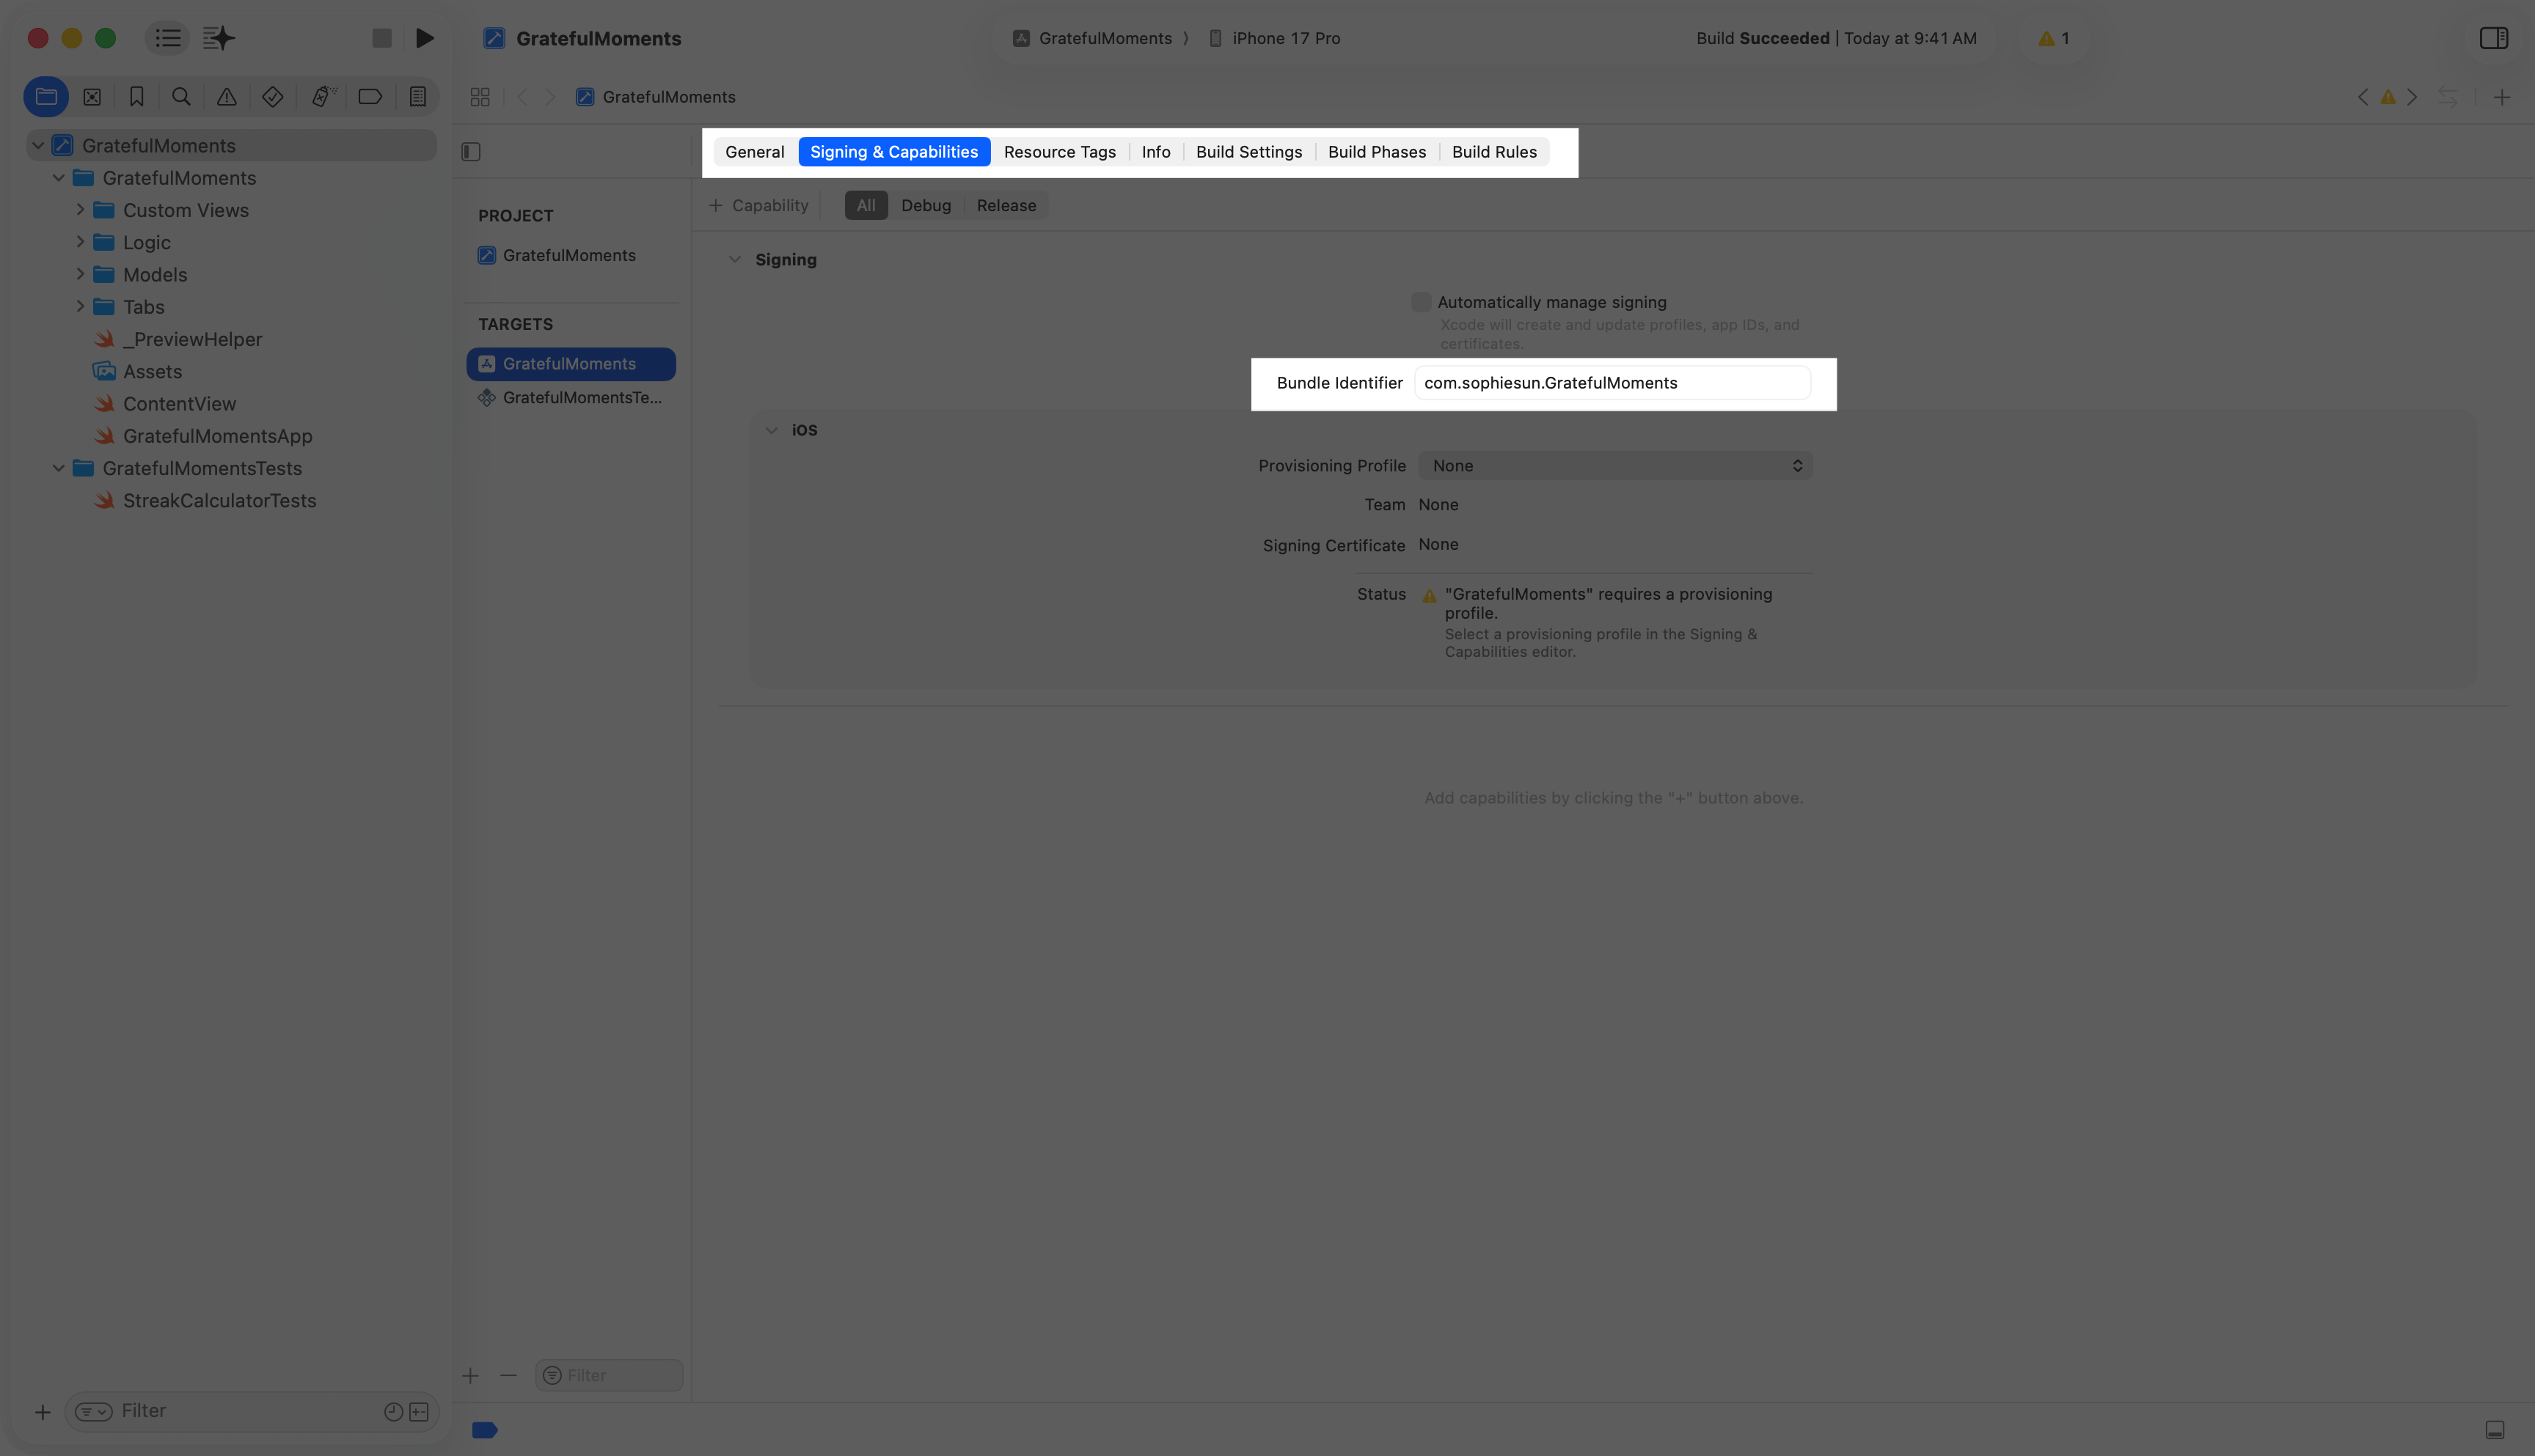Expand the Custom Views folder
Screen dimensions: 2535x1456
(80, 210)
